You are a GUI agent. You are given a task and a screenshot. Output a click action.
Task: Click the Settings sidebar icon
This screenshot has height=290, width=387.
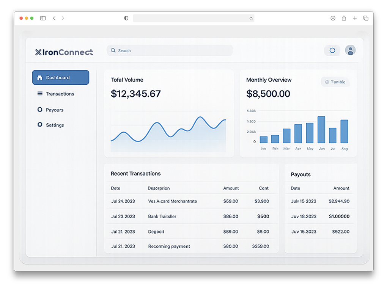click(40, 125)
